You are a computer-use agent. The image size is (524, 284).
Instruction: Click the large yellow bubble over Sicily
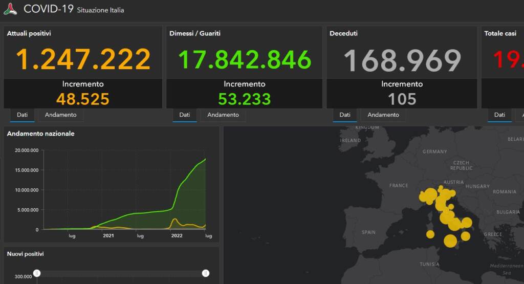[450, 241]
